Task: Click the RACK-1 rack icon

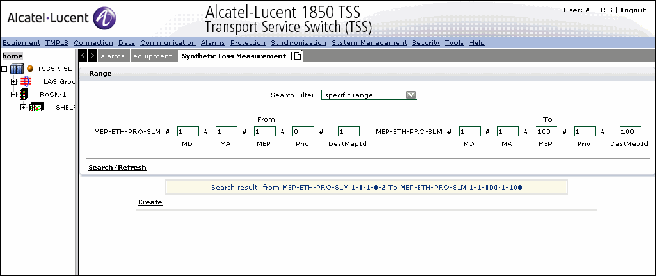Action: tap(24, 94)
